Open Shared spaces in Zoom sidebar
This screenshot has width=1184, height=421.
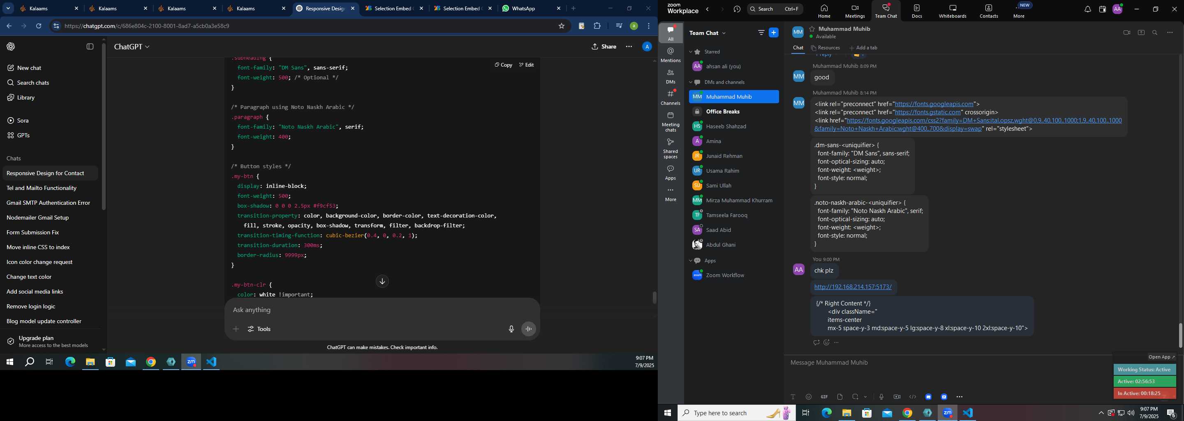pos(671,148)
